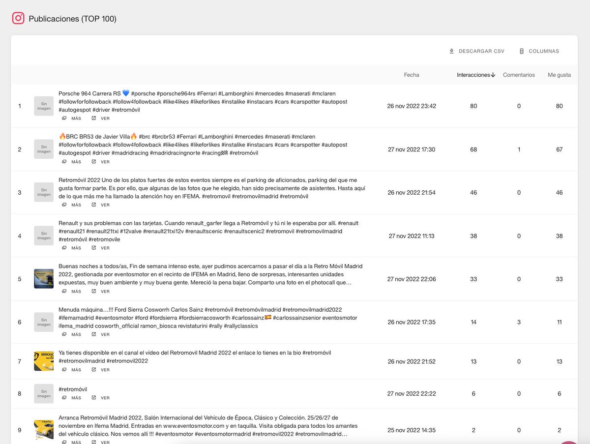Image resolution: width=590 pixels, height=444 pixels.
Task: Click the date 27 nov 2022 22:06
Action: (412, 279)
